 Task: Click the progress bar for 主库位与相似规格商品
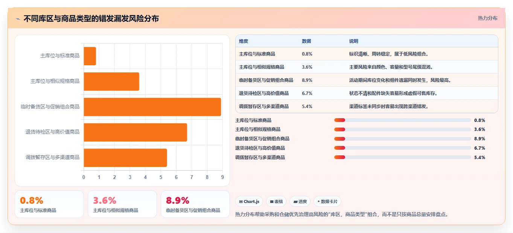pyautogui.click(x=403, y=129)
